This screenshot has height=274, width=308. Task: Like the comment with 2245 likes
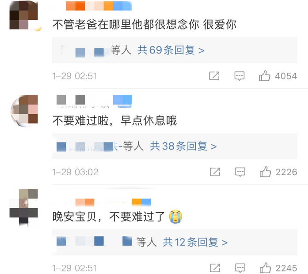(265, 267)
